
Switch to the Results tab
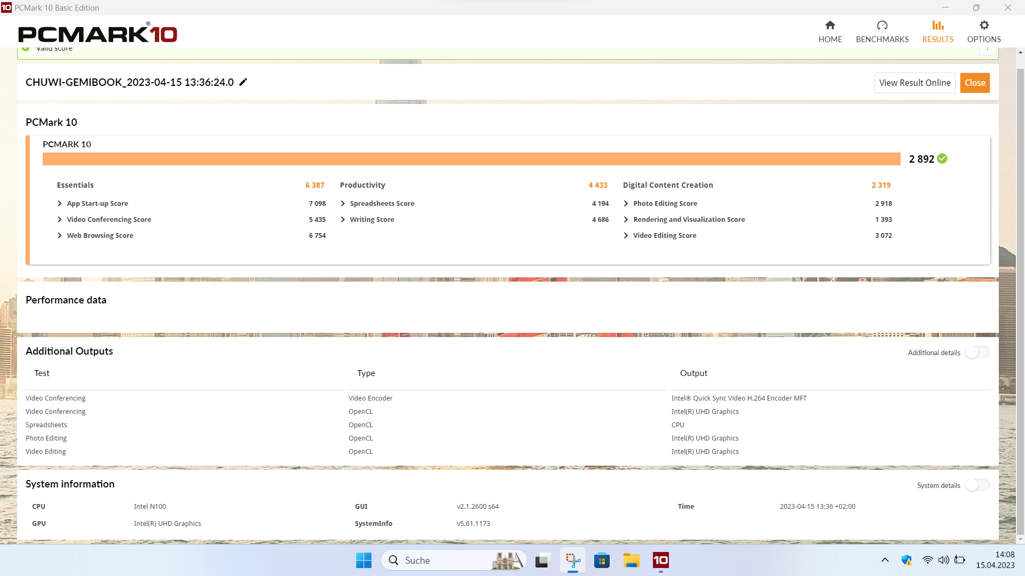point(937,32)
